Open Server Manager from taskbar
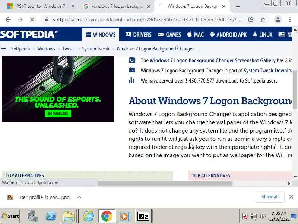298x224 pixels. point(33,216)
